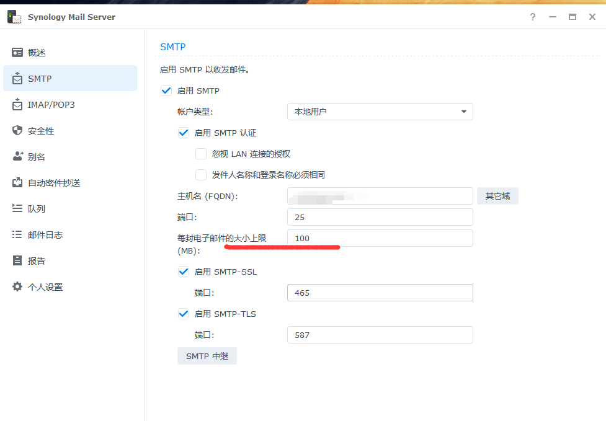Viewport: 606px width, 421px height.
Task: Click the 其它域 button
Action: (x=497, y=196)
